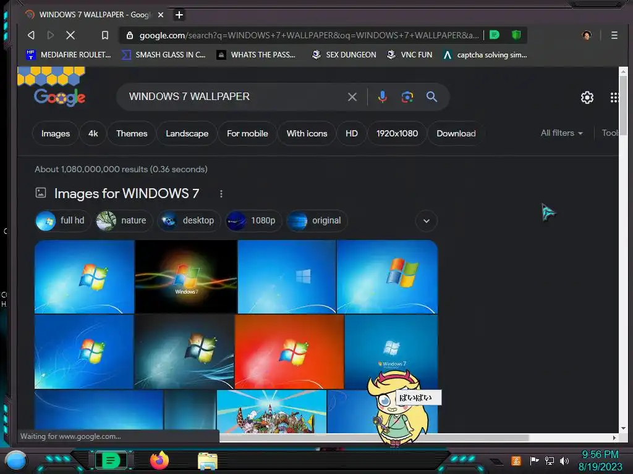Open SMASH GLASS IN C... bookmark
Screen dimensions: 633x474
[163, 55]
